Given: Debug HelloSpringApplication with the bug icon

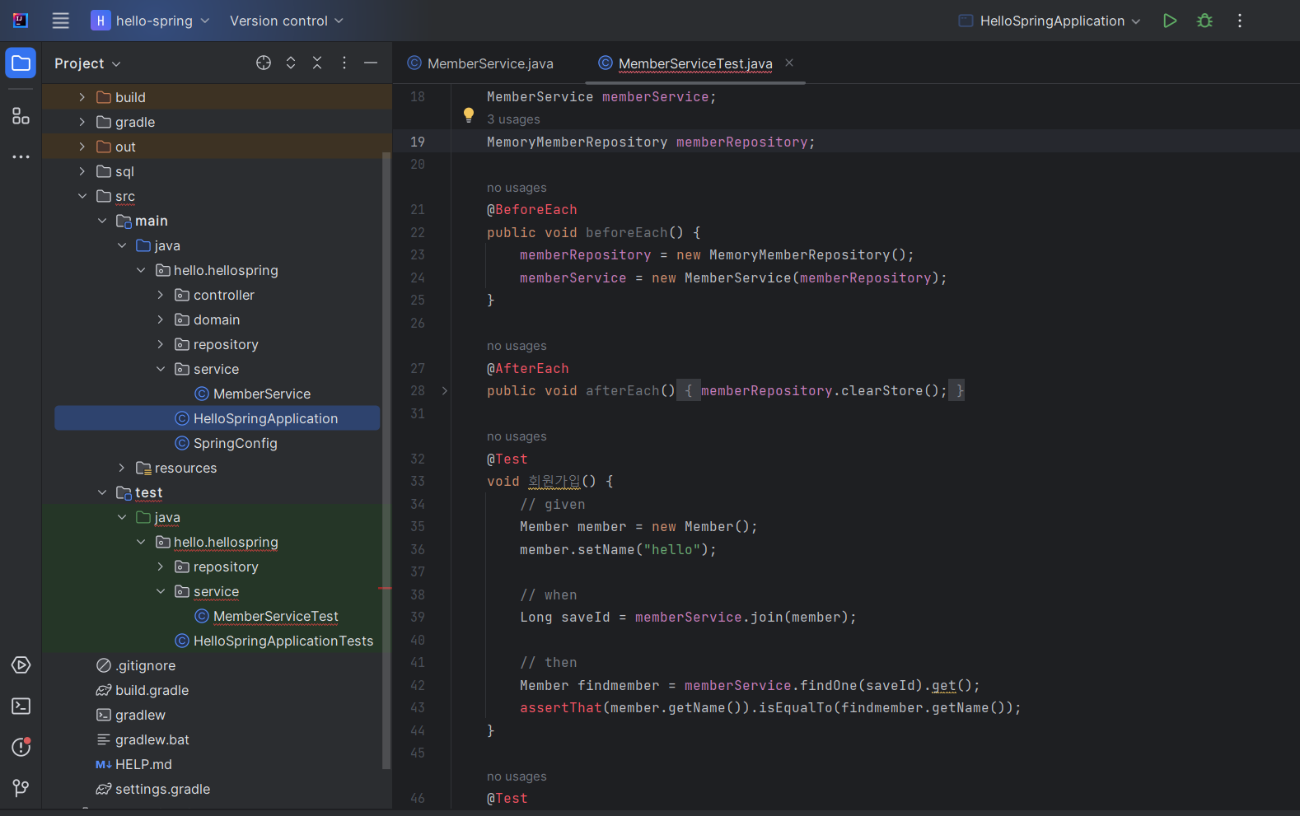Looking at the screenshot, I should tap(1204, 21).
